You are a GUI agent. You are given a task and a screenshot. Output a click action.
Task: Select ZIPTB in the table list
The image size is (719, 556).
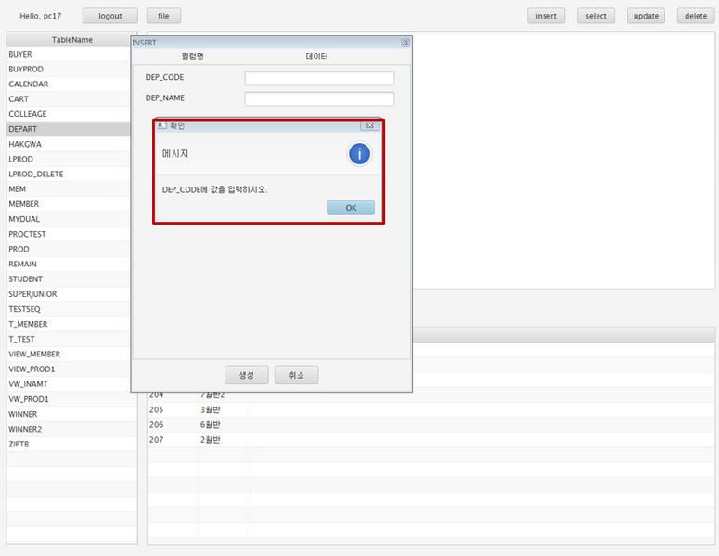(20, 445)
